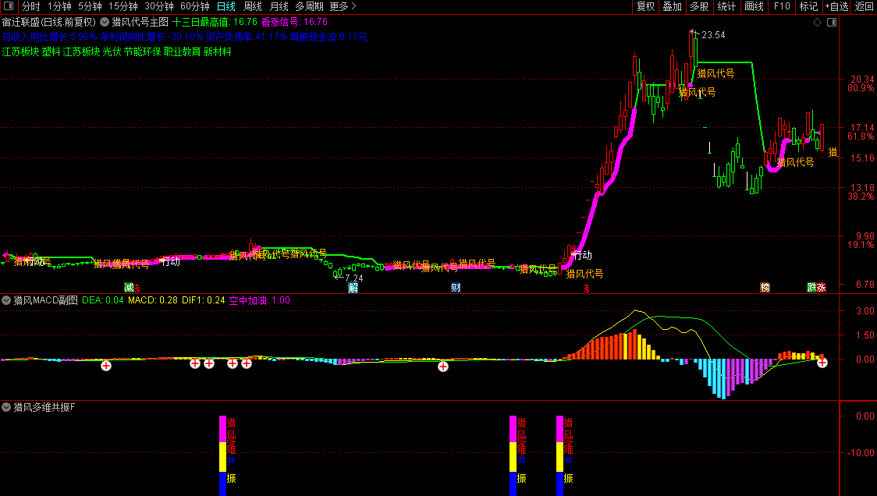Click the 十三日最高值: 16.76 readout

click(x=215, y=23)
